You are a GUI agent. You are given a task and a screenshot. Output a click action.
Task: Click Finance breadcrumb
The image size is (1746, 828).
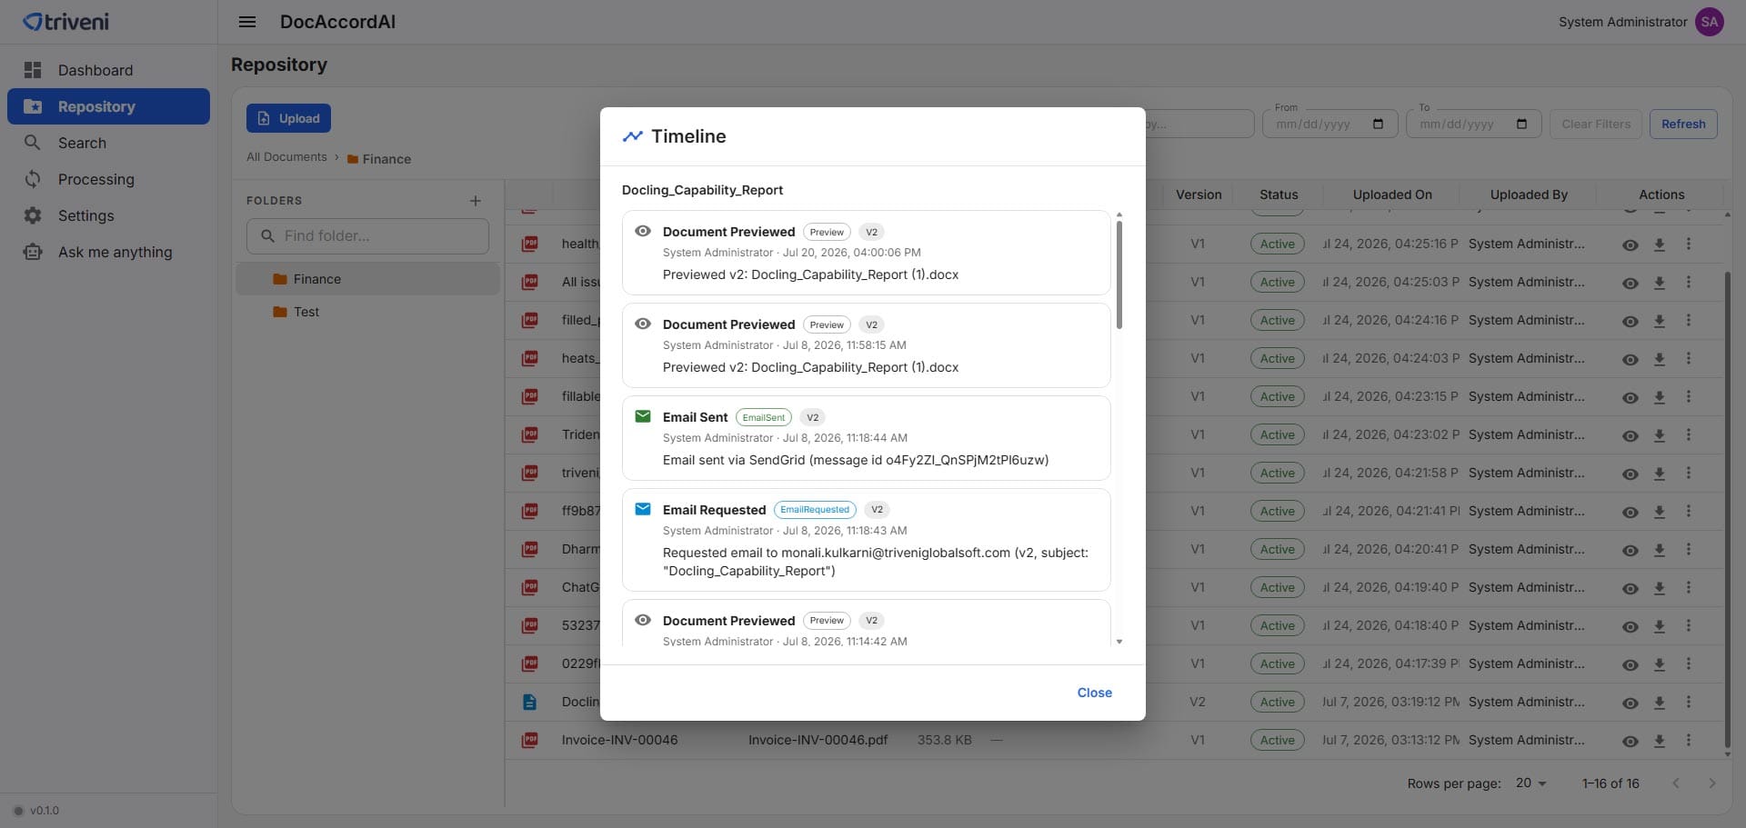click(379, 159)
